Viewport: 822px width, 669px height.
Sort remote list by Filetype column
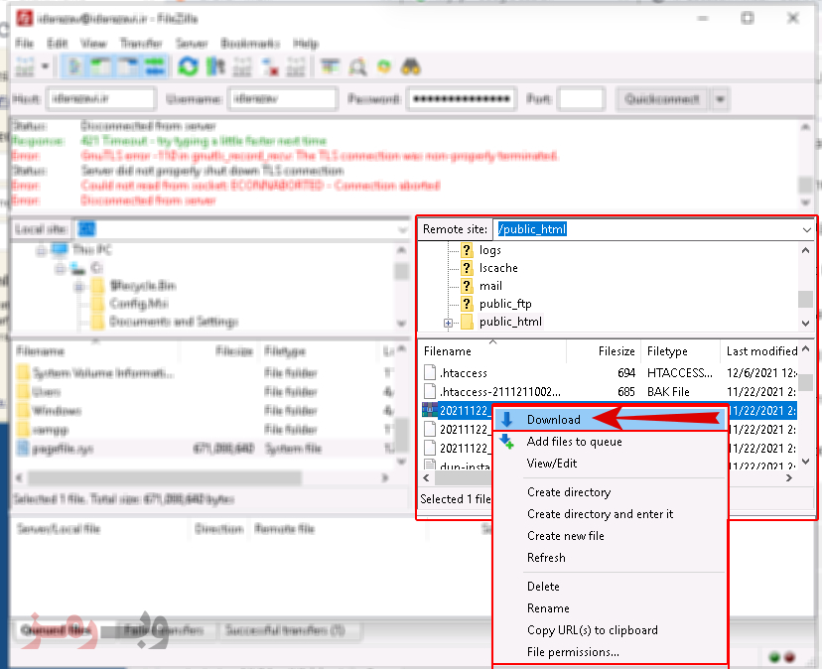coord(681,350)
